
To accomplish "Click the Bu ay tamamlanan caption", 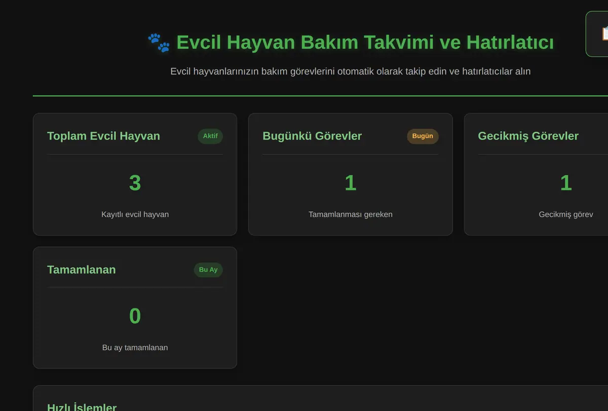I will (135, 348).
